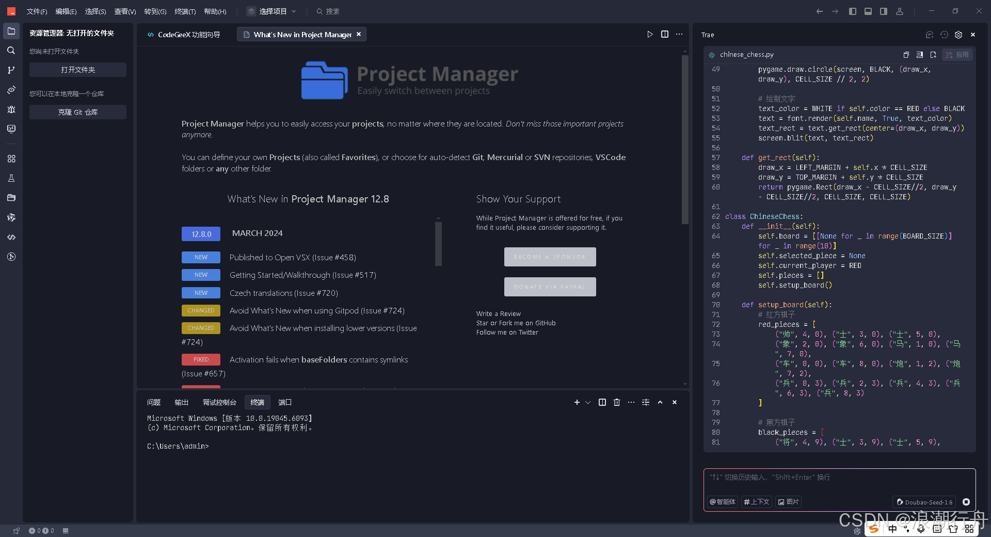Open the 编辑(E) menu
Screen dimensions: 991x537
[66, 11]
